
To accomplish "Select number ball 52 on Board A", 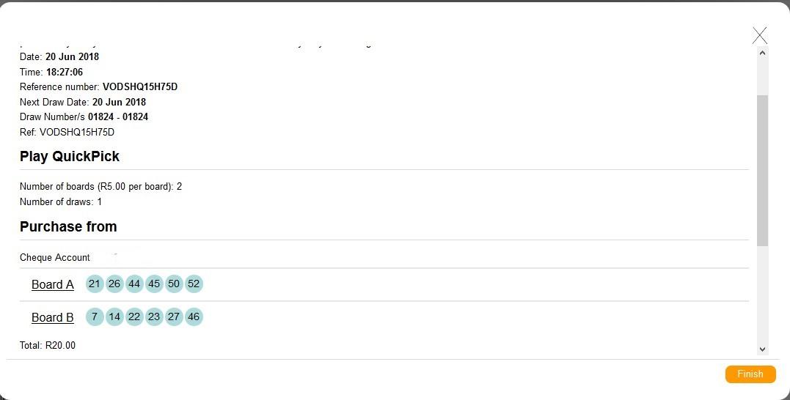I will pos(194,284).
